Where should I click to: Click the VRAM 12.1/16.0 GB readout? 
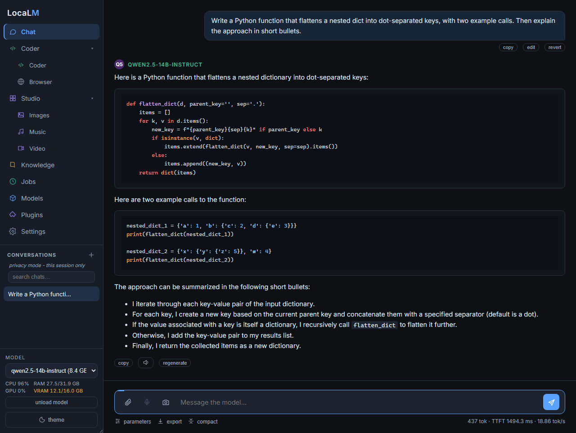pos(58,391)
